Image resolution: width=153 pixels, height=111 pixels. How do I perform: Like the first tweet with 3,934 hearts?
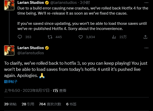pos(81,37)
